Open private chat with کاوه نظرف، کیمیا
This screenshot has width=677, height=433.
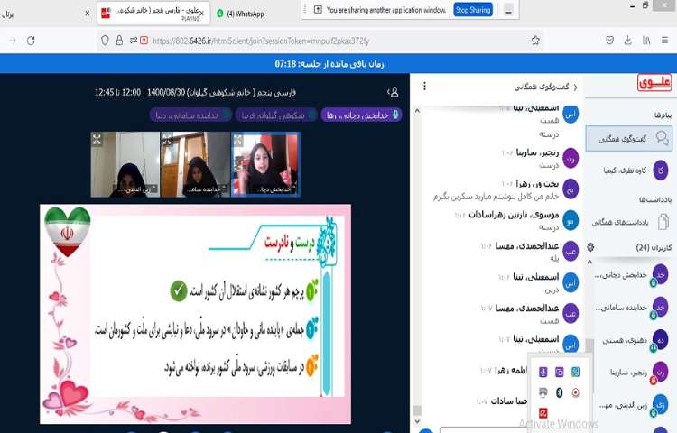click(x=628, y=170)
